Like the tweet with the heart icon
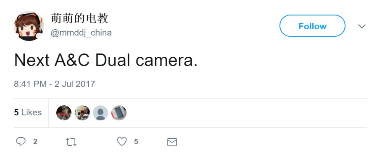Screen dimensions: 377x158 121,142
